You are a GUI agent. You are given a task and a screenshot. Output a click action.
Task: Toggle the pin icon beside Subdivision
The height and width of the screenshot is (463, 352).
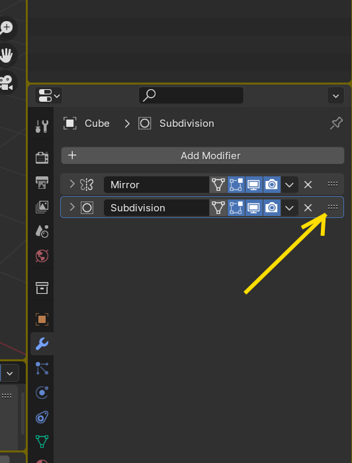(336, 123)
